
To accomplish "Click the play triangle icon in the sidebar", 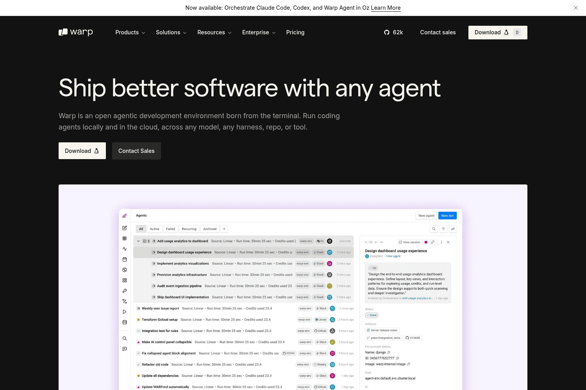I will click(x=125, y=312).
